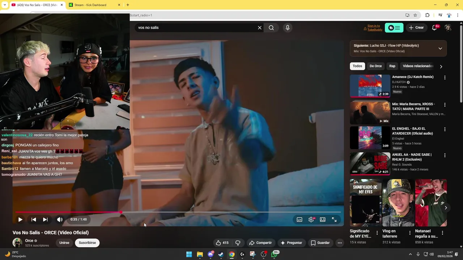Mute the video volume speaker icon

pos(60,219)
